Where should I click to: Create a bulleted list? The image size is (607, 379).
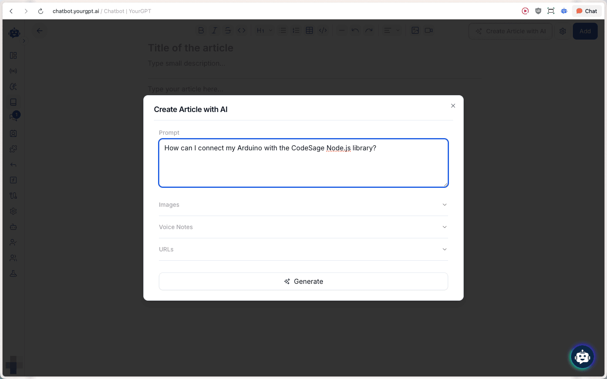(282, 30)
